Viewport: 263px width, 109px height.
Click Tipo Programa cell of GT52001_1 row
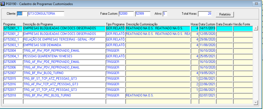point(115,29)
